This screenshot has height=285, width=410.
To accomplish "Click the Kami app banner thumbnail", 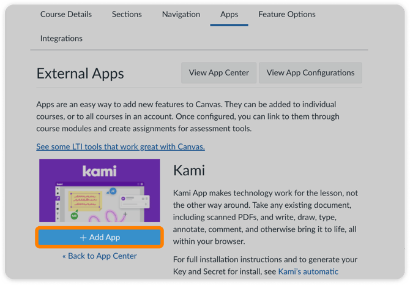I will [99, 190].
